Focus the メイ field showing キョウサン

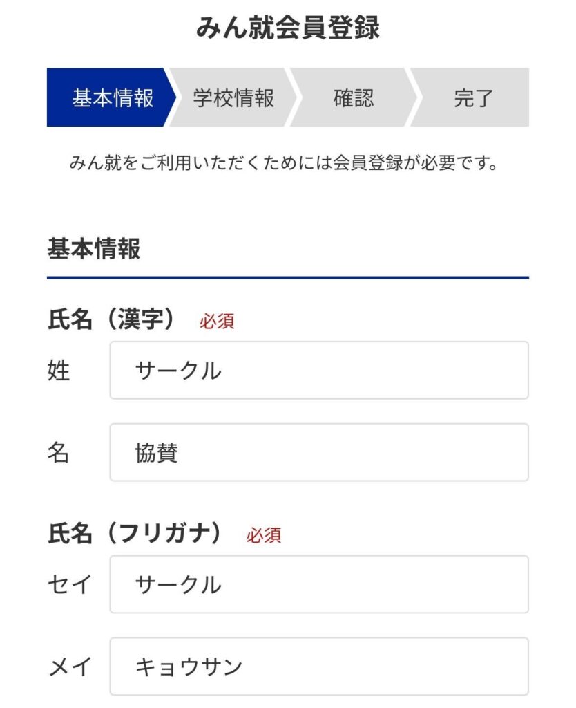point(319,667)
